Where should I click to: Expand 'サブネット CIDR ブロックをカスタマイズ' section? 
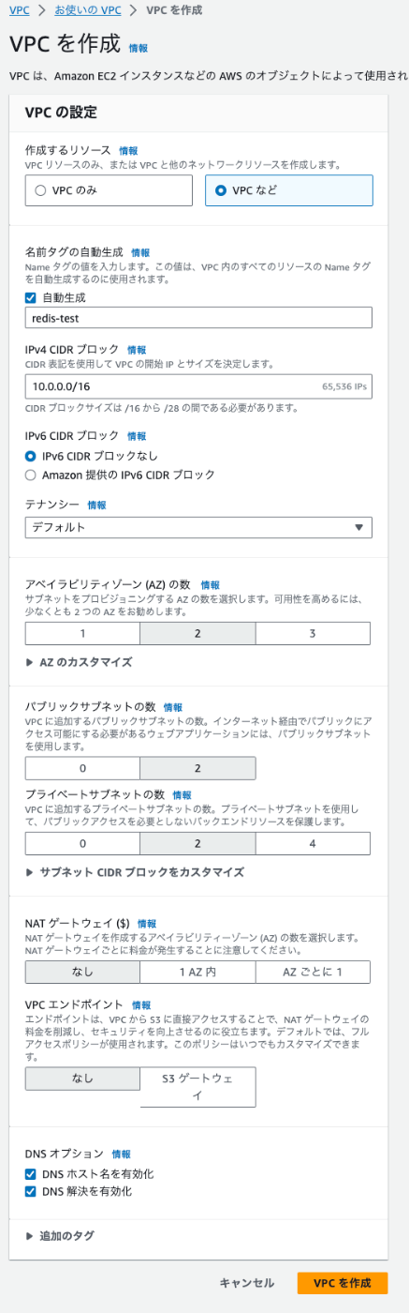click(x=134, y=871)
